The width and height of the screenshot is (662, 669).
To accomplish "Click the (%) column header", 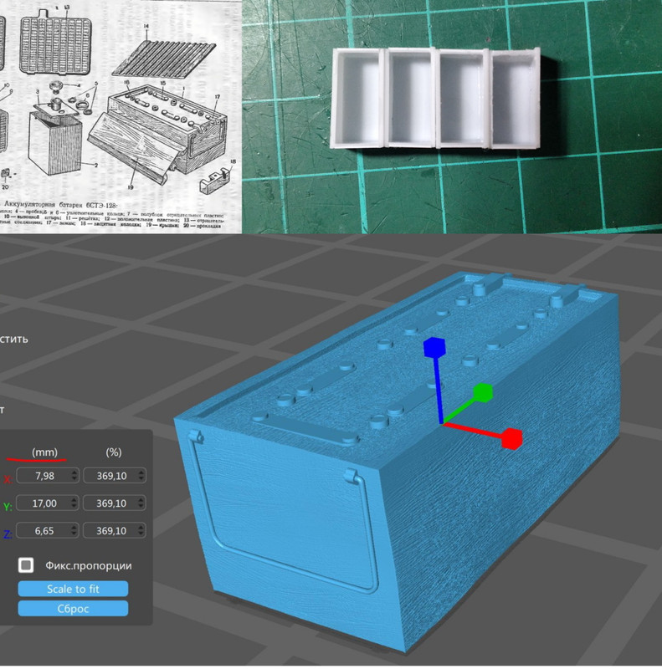I will [x=113, y=452].
